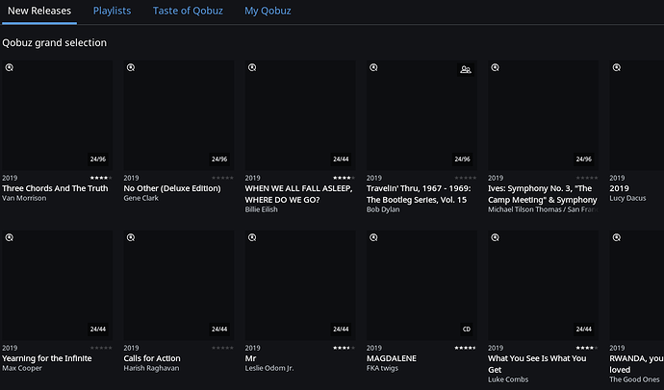Image resolution: width=664 pixels, height=390 pixels.
Task: Click the 24/96 badge on No Other cover
Action: pos(219,159)
